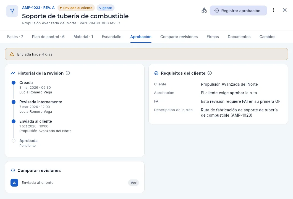Image resolution: width=293 pixels, height=199 pixels.
Task: Select the revision A badge
Action: (x=14, y=183)
